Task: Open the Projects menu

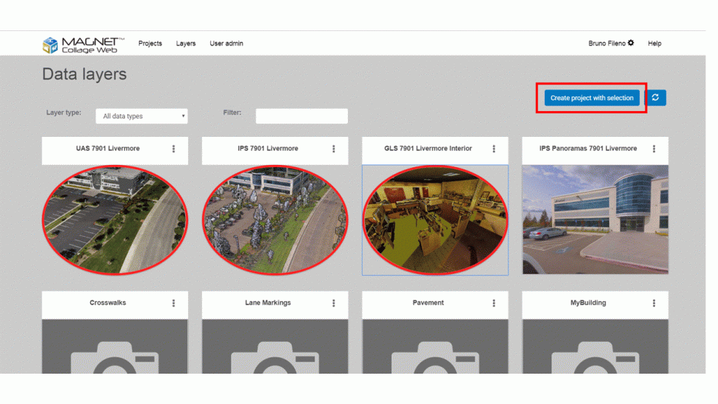Action: click(x=150, y=44)
